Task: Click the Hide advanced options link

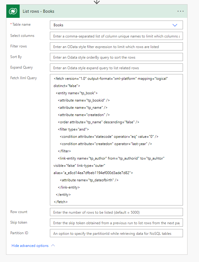Action: pos(30,246)
